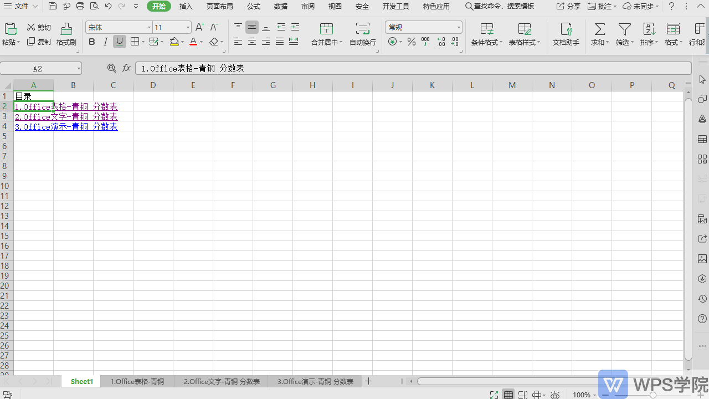The width and height of the screenshot is (709, 399).
Task: Click the zoom magnifier next to fx
Action: pos(112,68)
